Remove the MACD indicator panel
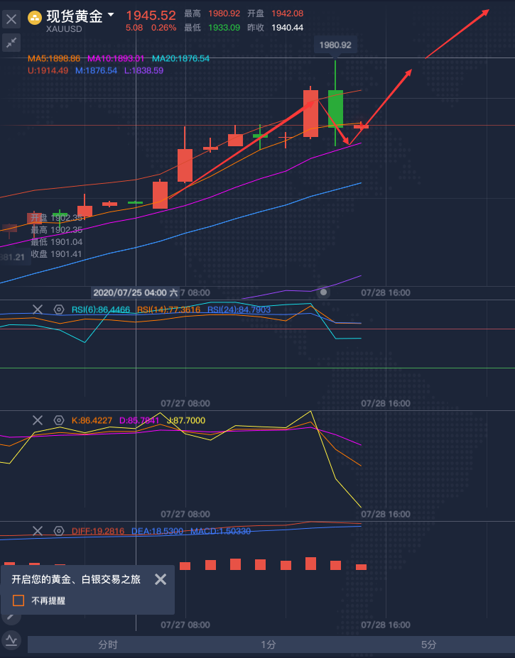The height and width of the screenshot is (658, 515). tap(38, 531)
